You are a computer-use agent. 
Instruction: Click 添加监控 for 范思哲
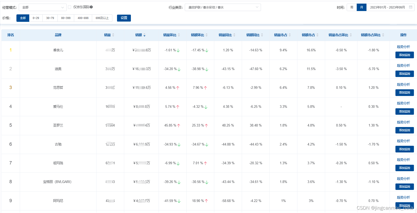pos(404,92)
